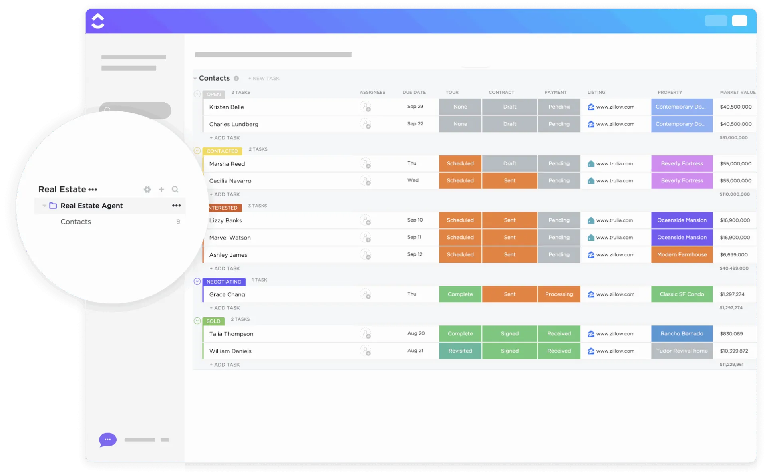Collapse the NEGOTIATING status group circle
This screenshot has width=767, height=474.
coord(197,281)
